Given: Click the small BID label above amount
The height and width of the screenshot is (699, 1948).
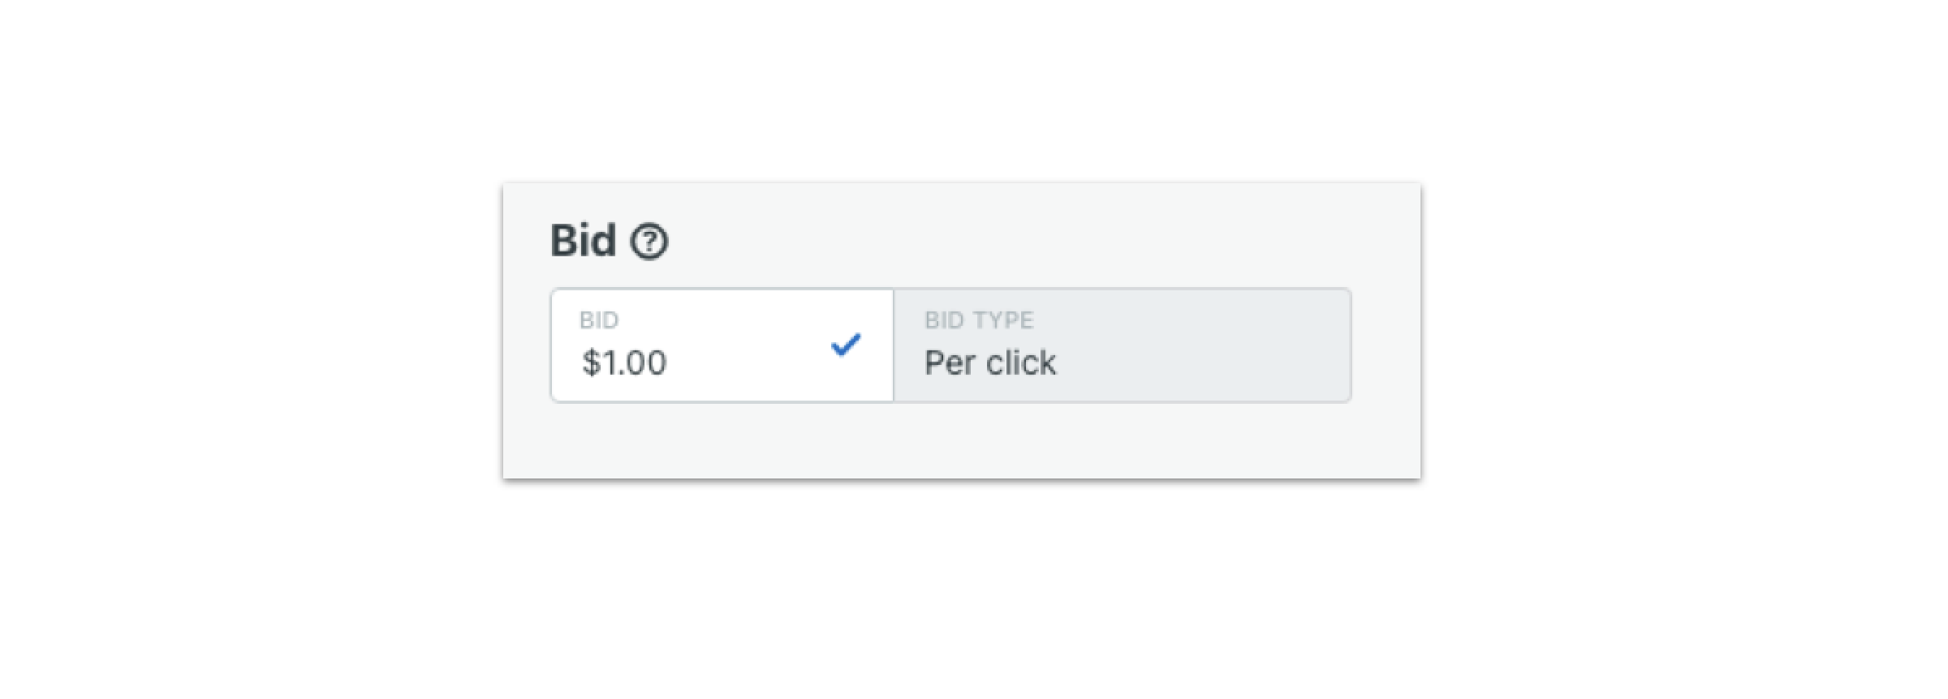Looking at the screenshot, I should [x=599, y=320].
